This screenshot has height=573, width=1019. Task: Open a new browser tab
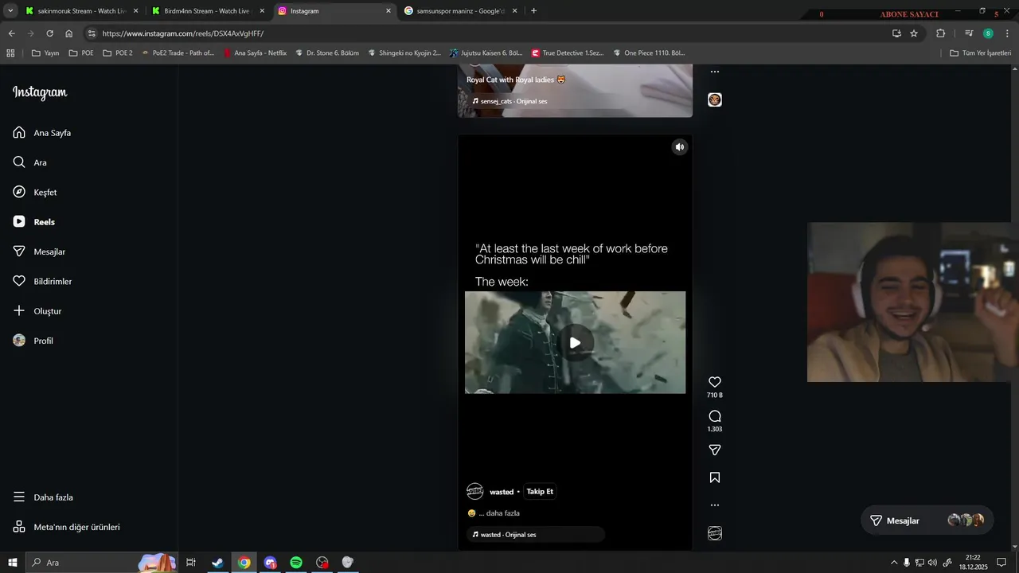pos(533,11)
